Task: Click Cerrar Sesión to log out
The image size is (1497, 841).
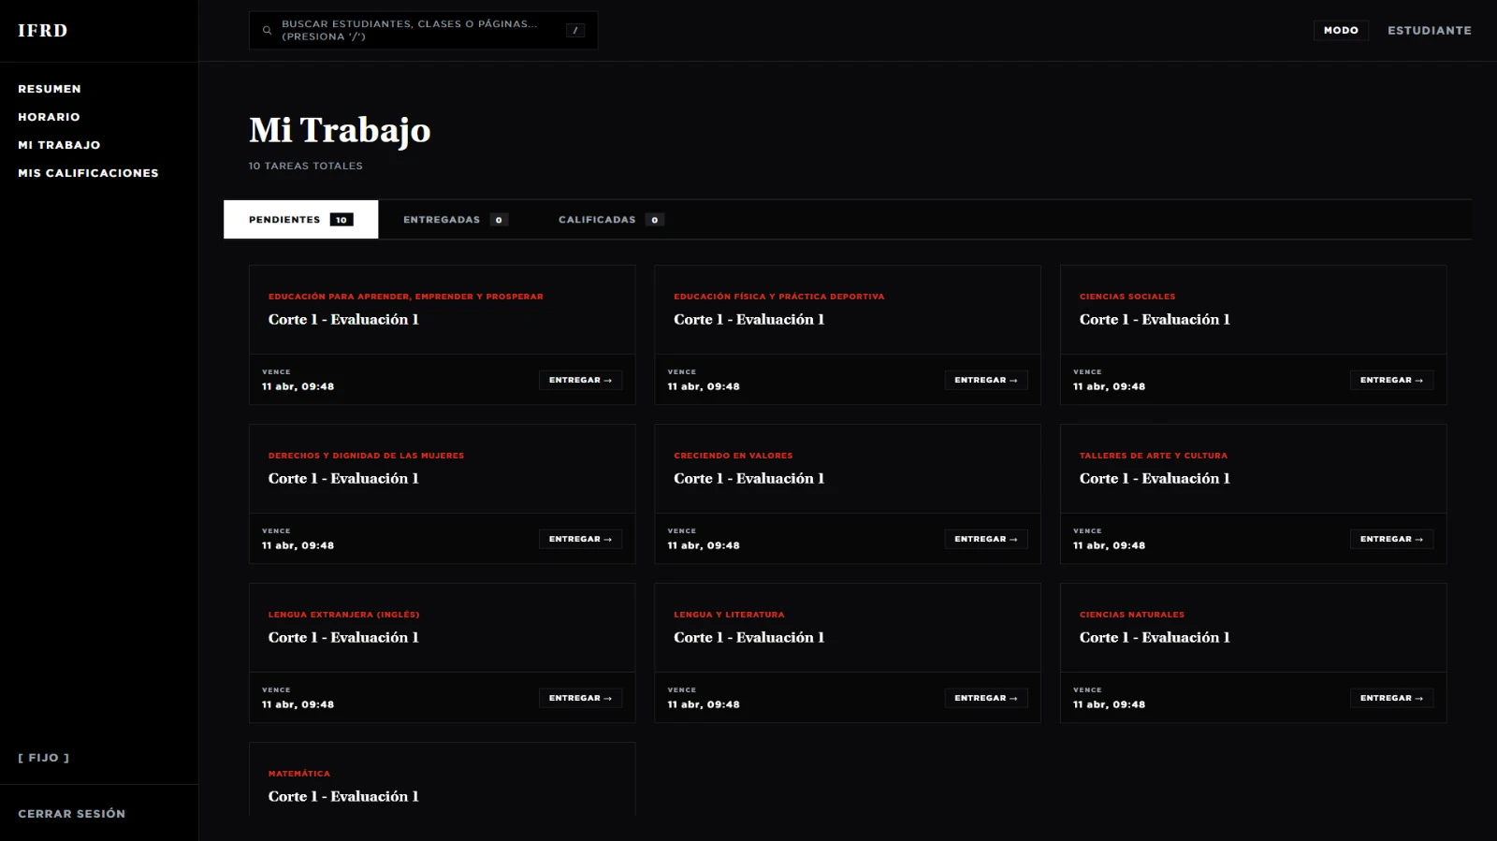Action: 72,814
